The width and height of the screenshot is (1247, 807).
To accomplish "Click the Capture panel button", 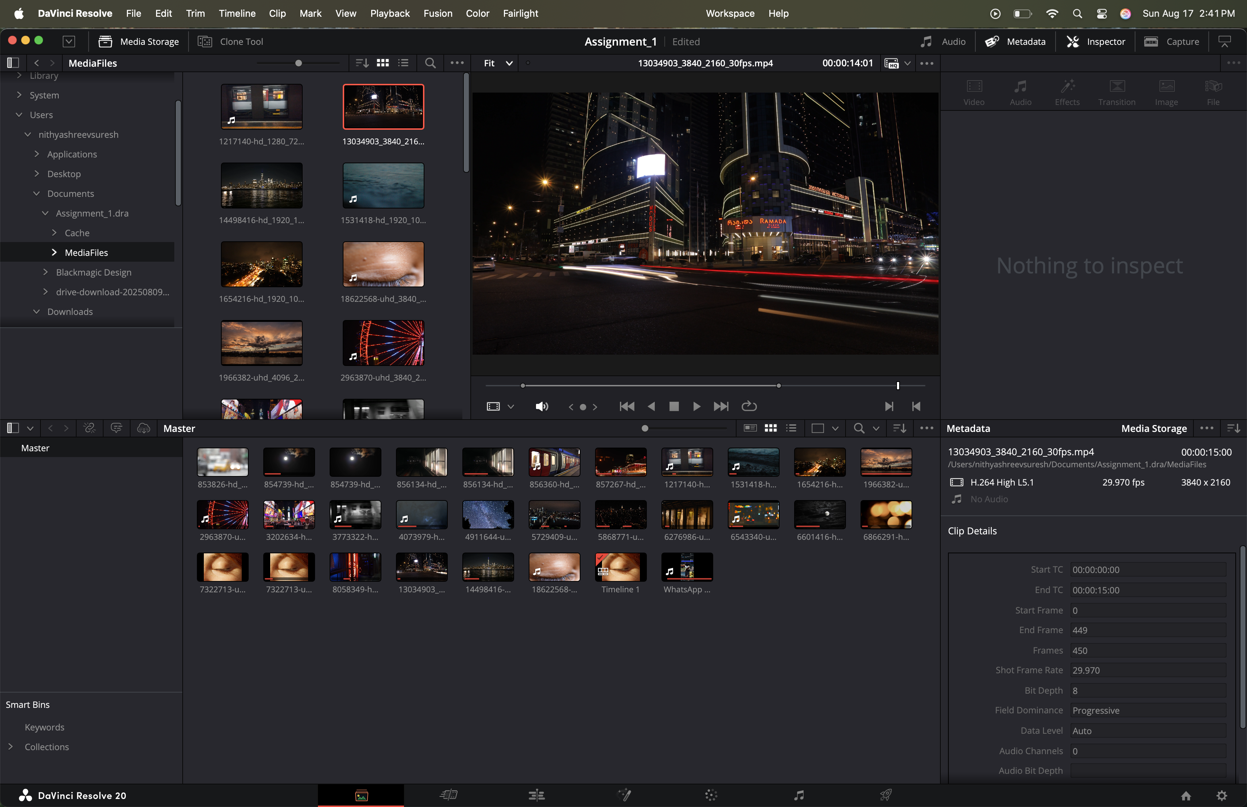I will tap(1172, 42).
